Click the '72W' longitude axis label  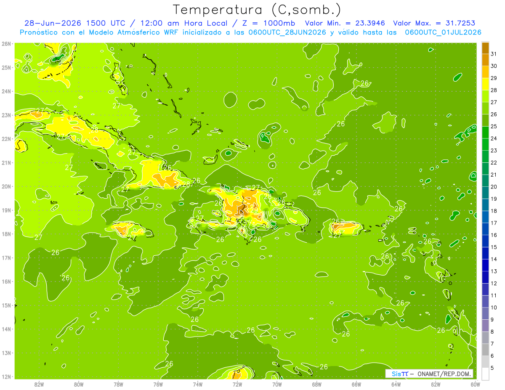[237, 384]
